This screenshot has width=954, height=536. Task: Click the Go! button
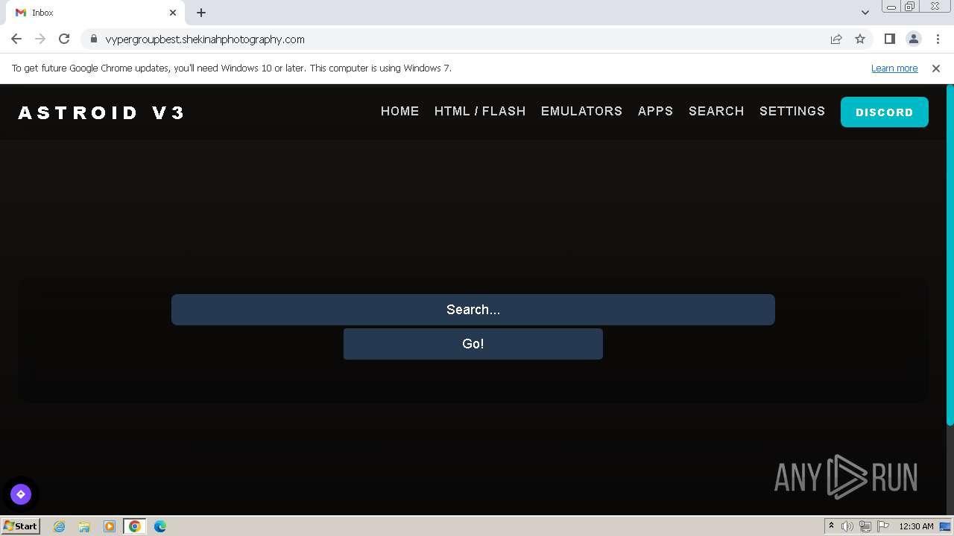click(x=473, y=344)
